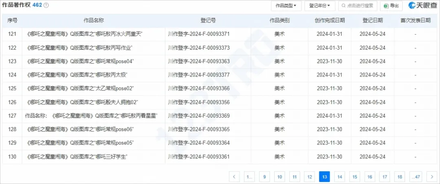Go to page 14
This screenshot has width=440, height=184.
[339, 177]
